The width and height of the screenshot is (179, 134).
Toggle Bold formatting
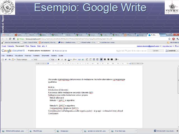pyautogui.click(x=59, y=59)
